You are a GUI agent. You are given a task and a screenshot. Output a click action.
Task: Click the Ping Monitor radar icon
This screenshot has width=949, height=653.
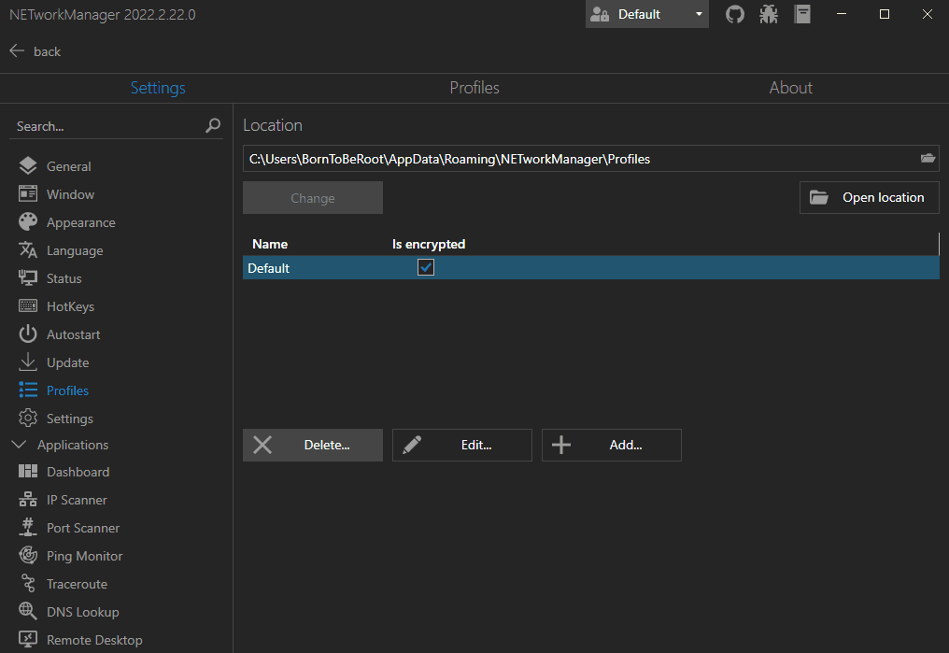pyautogui.click(x=28, y=556)
